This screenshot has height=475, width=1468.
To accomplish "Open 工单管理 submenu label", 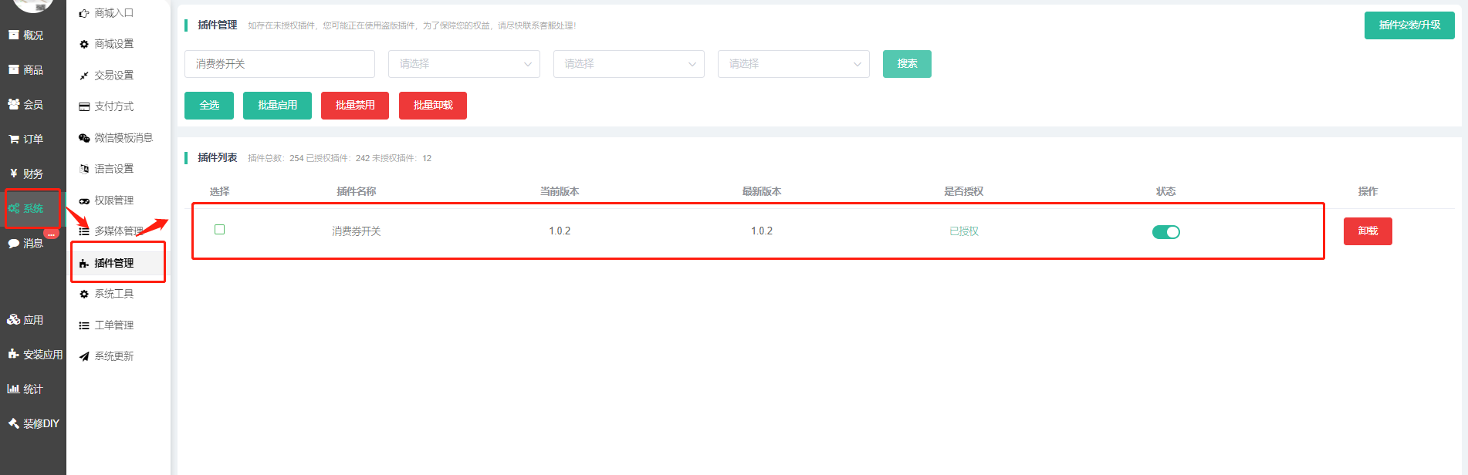I will pos(113,325).
